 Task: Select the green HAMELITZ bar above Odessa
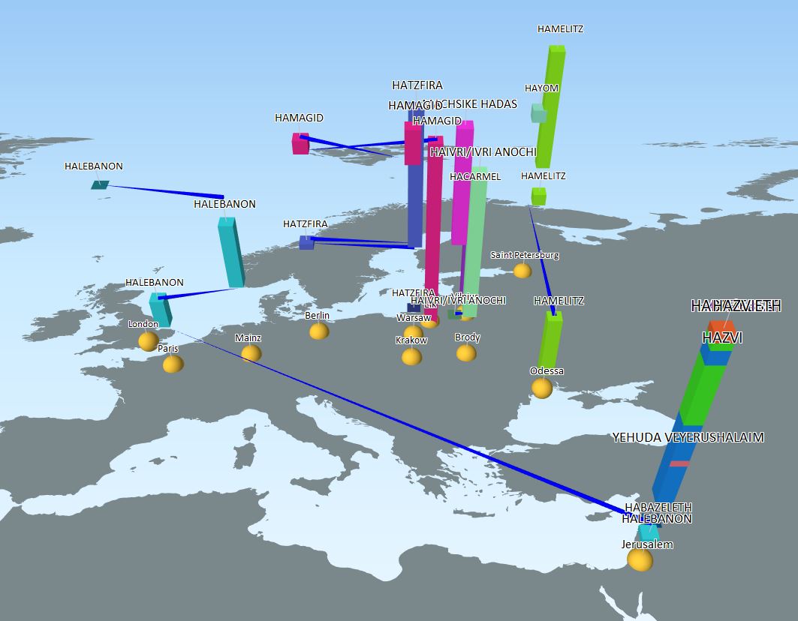click(550, 340)
